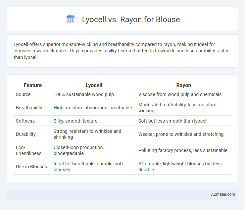
Task: Select the 'Source' row label
Action: pos(23,94)
